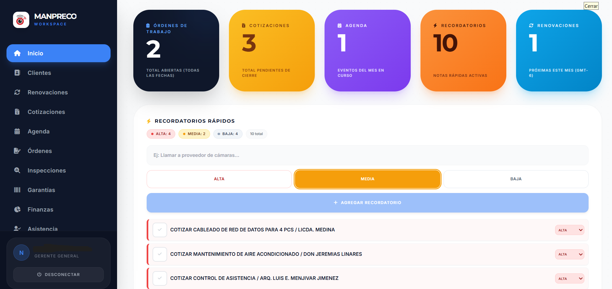The height and width of the screenshot is (289, 612).
Task: Open Inspecciones section
Action: 59,170
